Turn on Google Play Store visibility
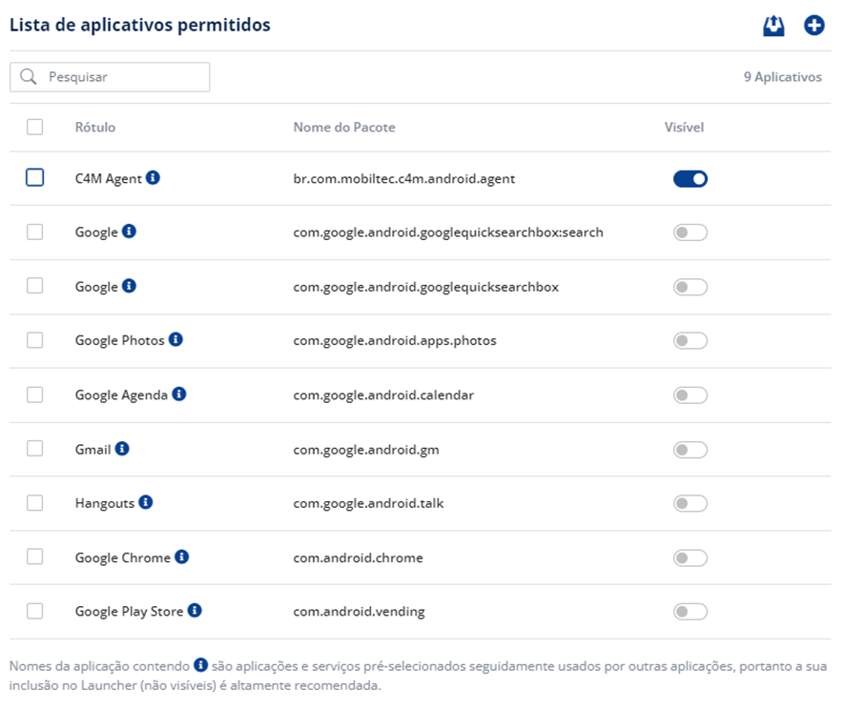845x708 pixels. [x=690, y=612]
